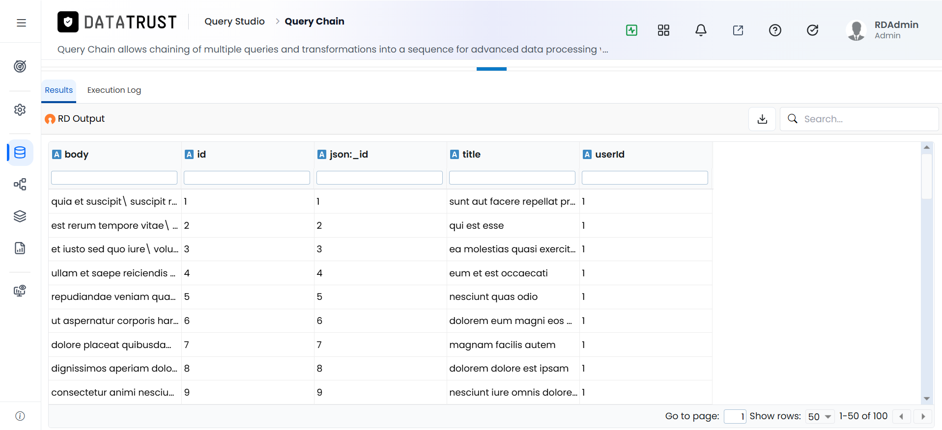Image resolution: width=942 pixels, height=430 pixels.
Task: Open the hamburger navigation menu
Action: tap(21, 23)
